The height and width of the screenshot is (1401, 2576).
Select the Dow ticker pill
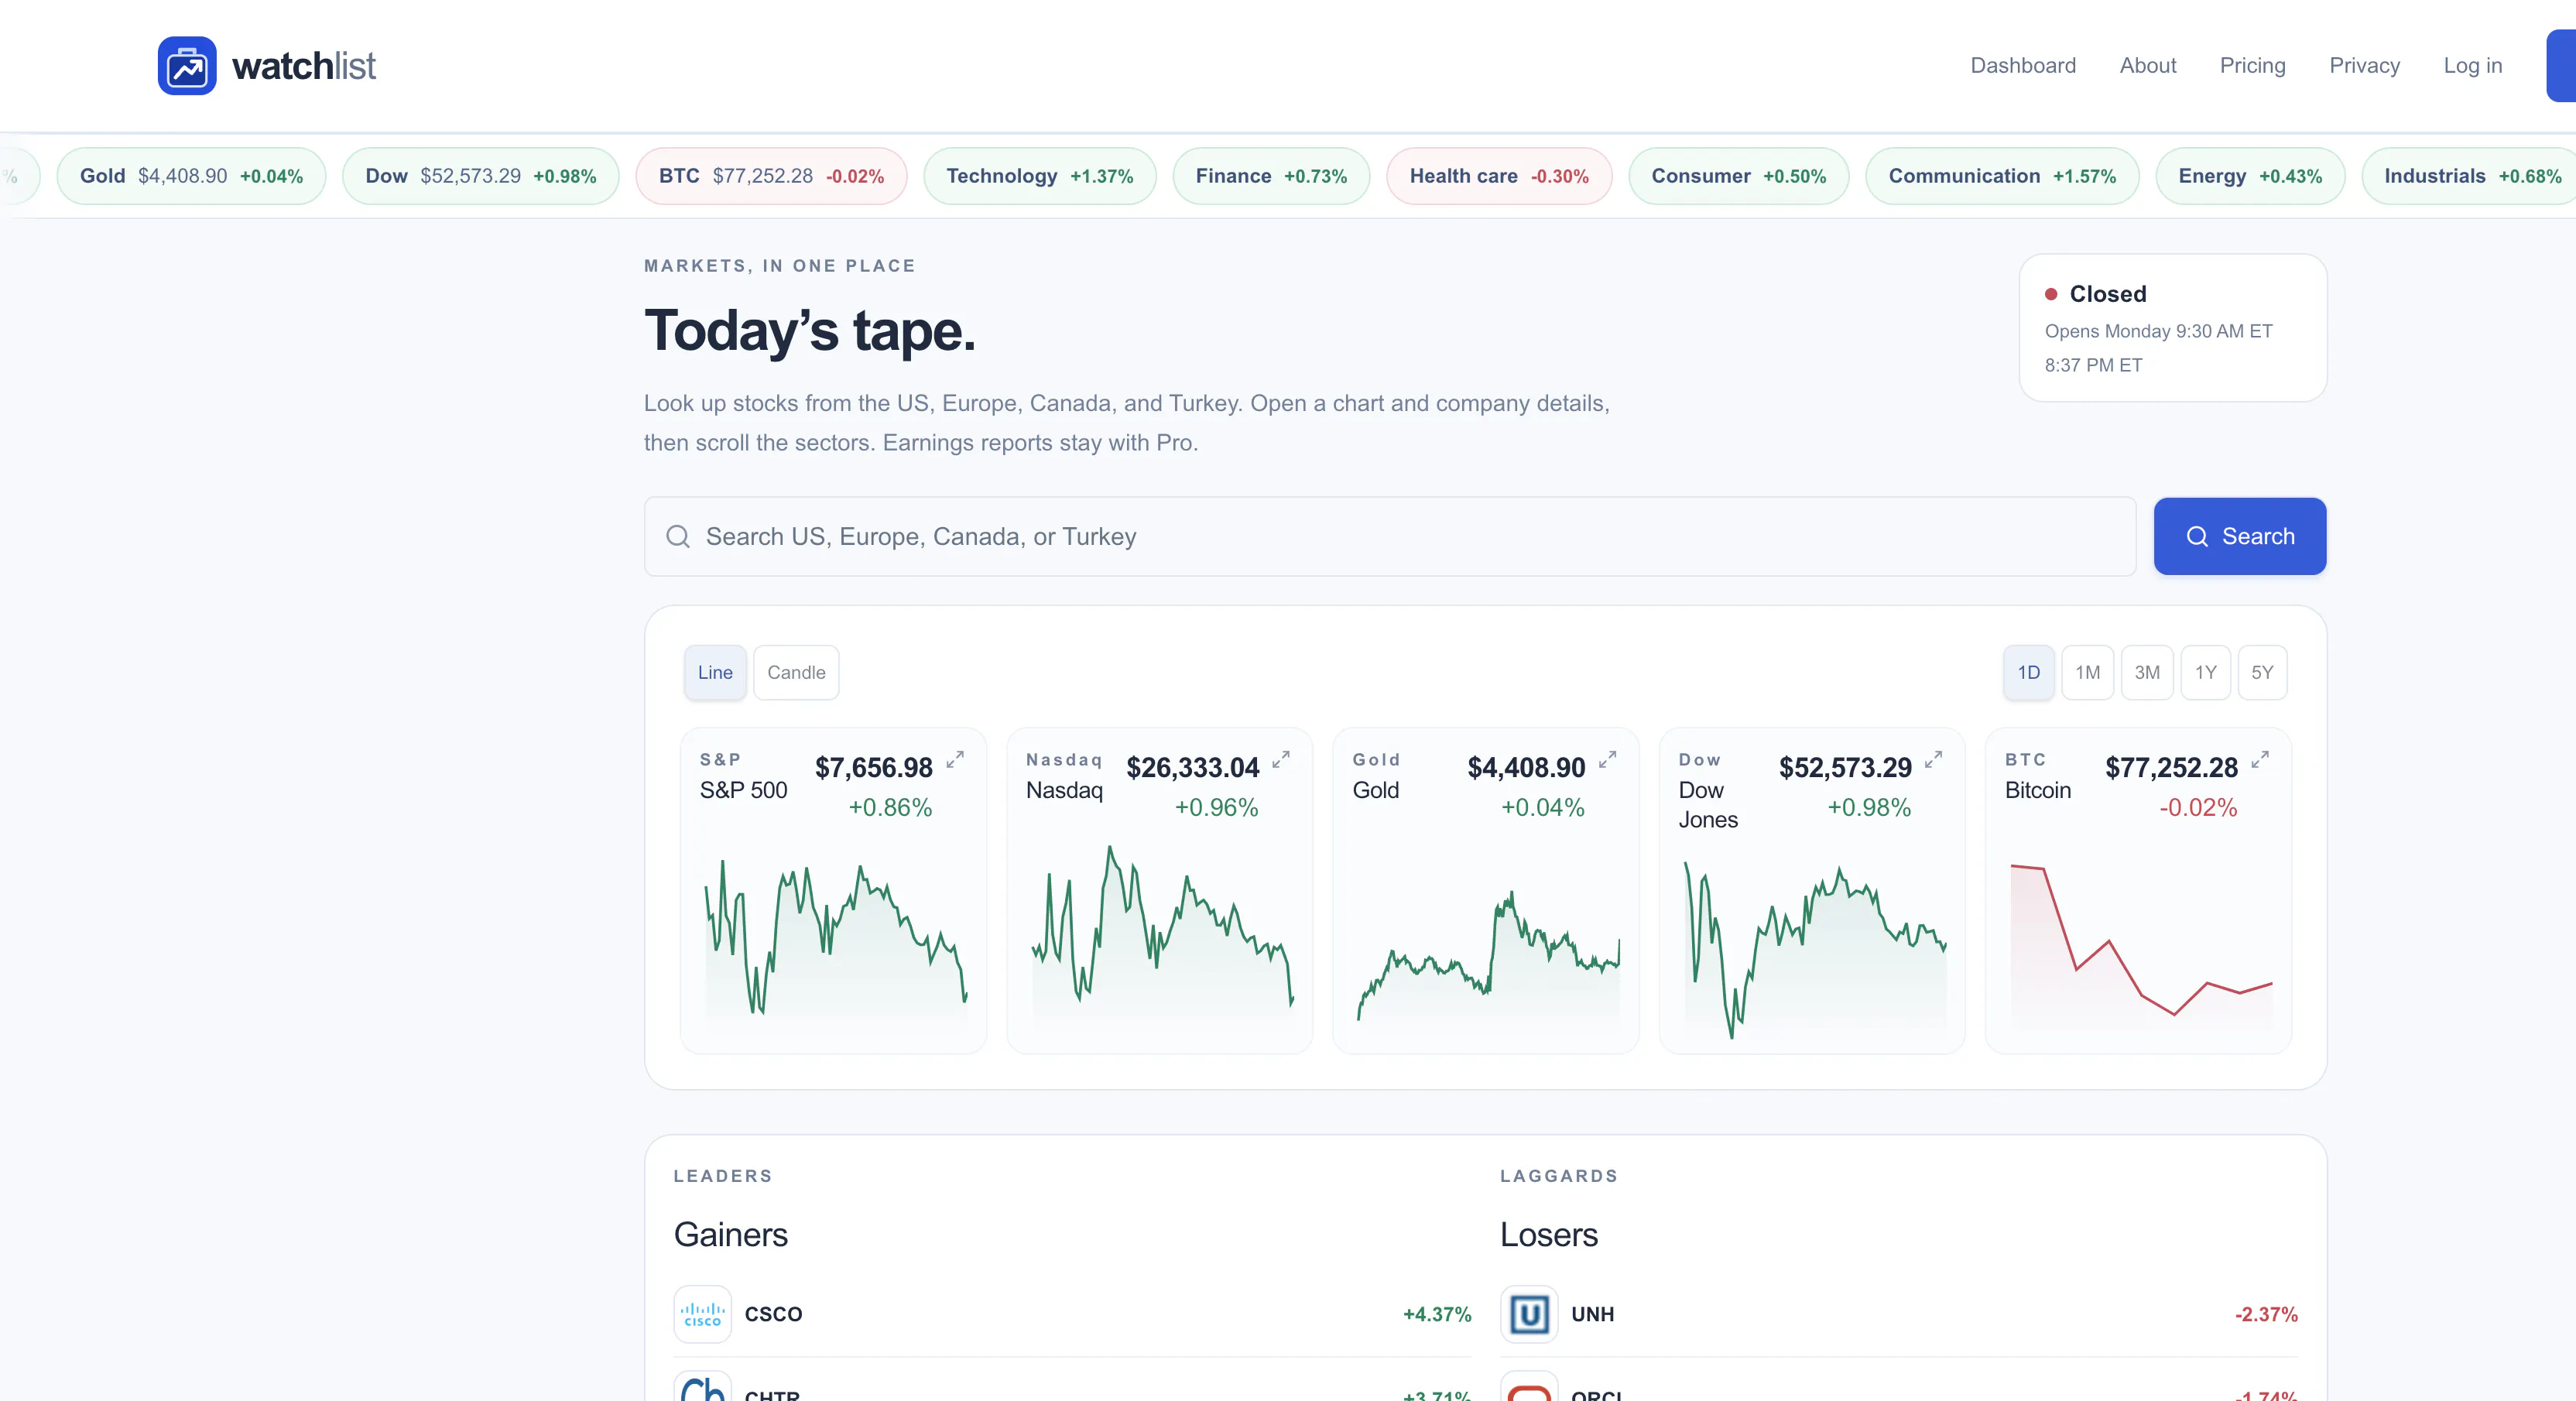(x=481, y=176)
